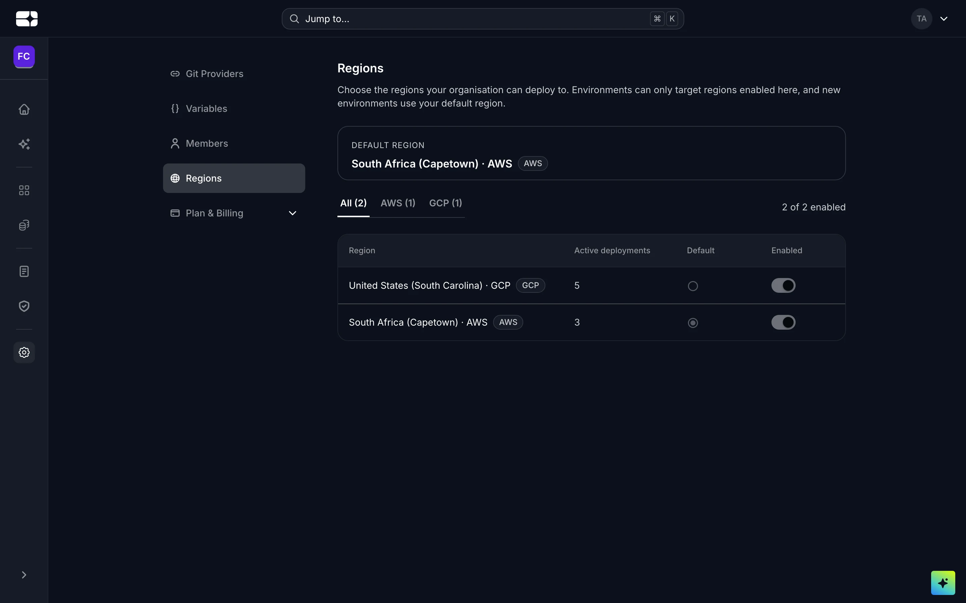Click the TA user avatar
966x603 pixels.
(x=921, y=19)
